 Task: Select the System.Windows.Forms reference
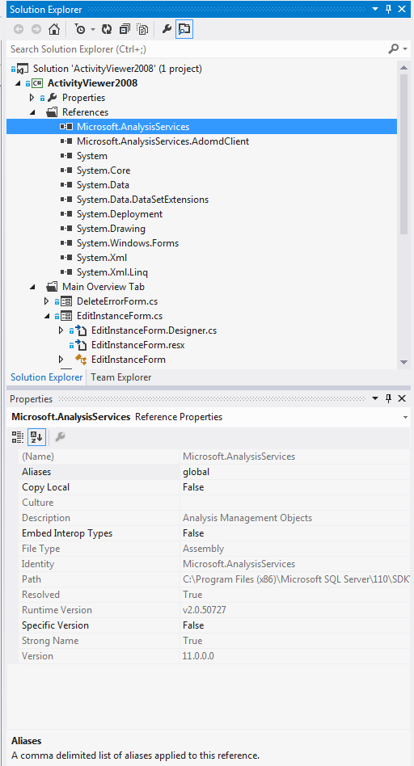128,243
